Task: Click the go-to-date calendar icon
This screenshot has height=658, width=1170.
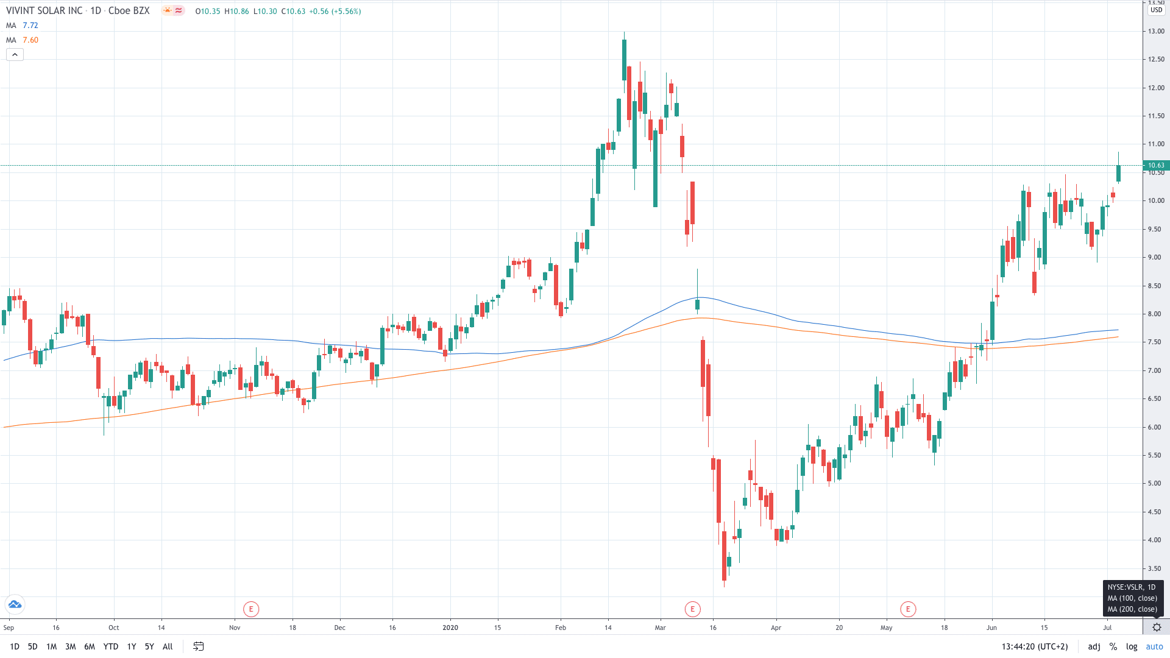Action: (198, 646)
